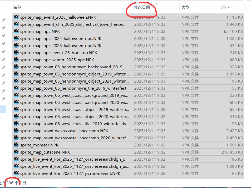251x188 pixels.
Task: Click the 336 个项目 status bar text
Action: pos(16,183)
